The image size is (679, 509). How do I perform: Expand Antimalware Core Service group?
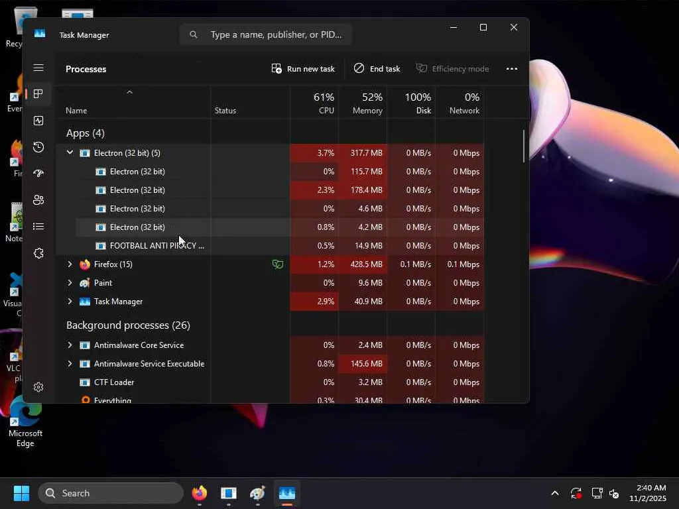coord(70,345)
